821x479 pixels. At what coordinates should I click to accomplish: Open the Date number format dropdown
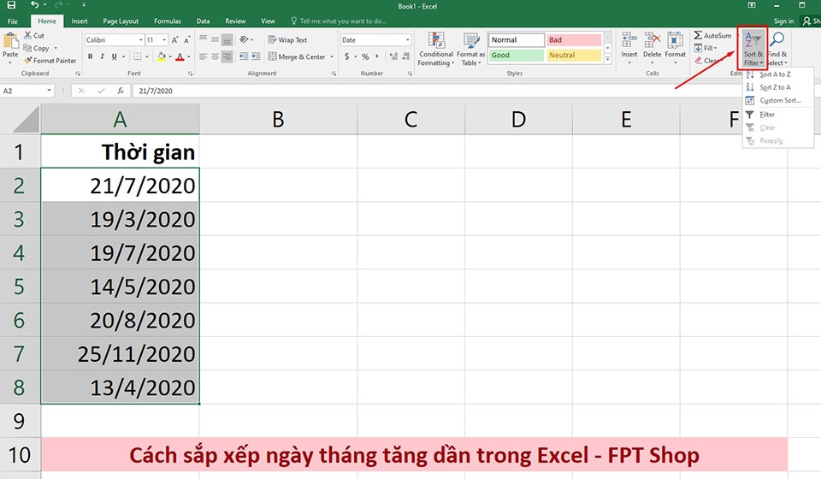pyautogui.click(x=407, y=40)
